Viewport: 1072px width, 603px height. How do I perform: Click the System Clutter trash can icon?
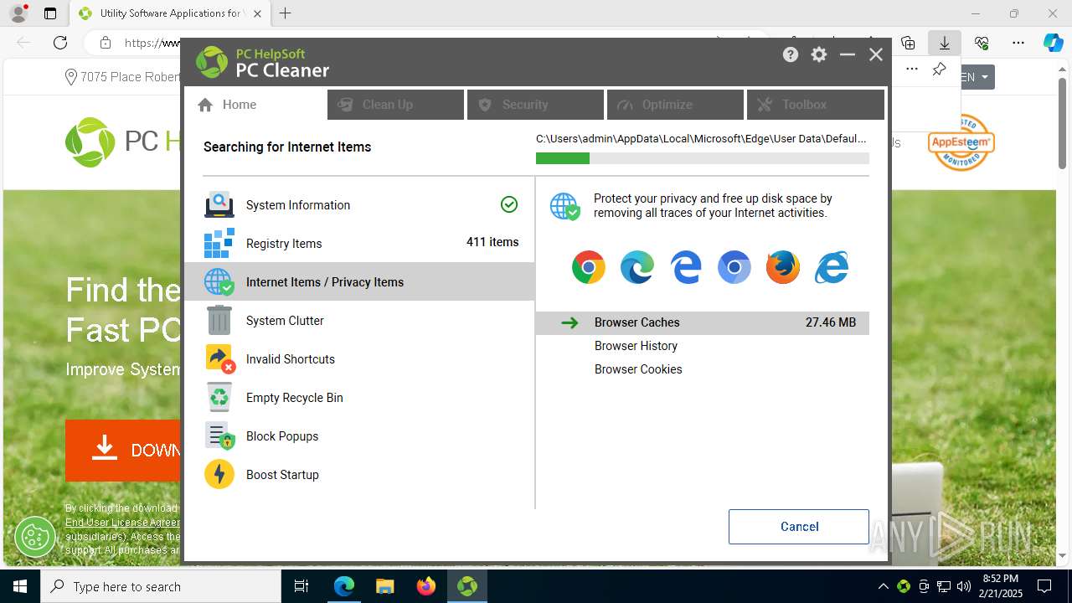coord(219,320)
